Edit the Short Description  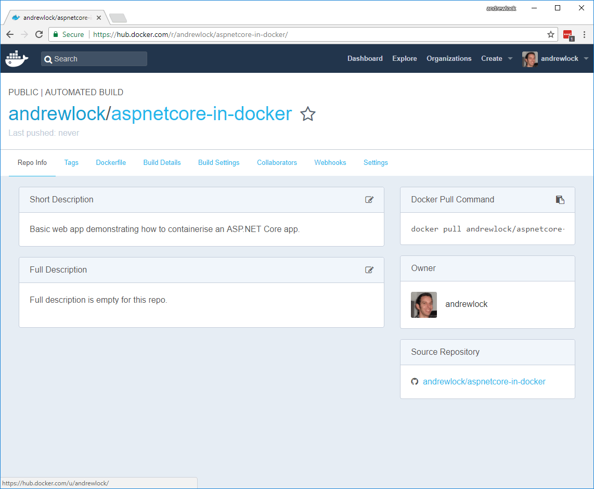(x=369, y=200)
